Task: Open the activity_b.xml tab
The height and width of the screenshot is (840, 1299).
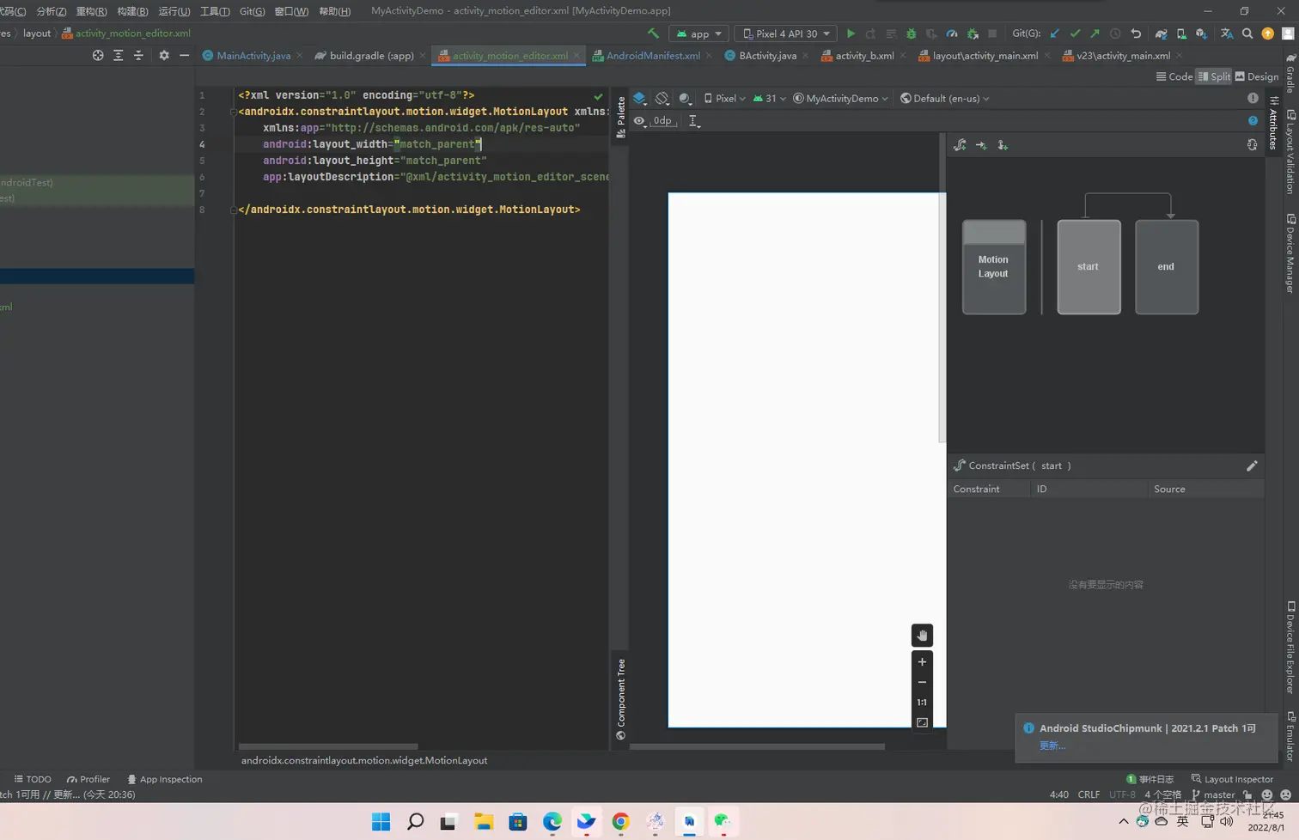Action: click(x=864, y=55)
